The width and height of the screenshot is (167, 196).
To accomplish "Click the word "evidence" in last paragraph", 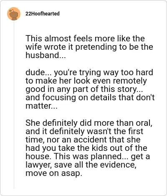I will pyautogui.click(x=117, y=165).
